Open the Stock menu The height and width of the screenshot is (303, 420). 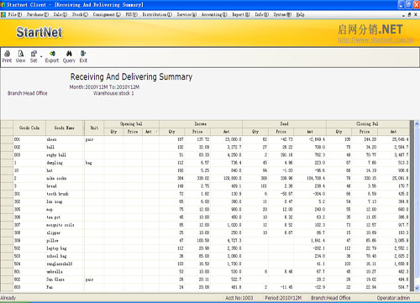80,14
